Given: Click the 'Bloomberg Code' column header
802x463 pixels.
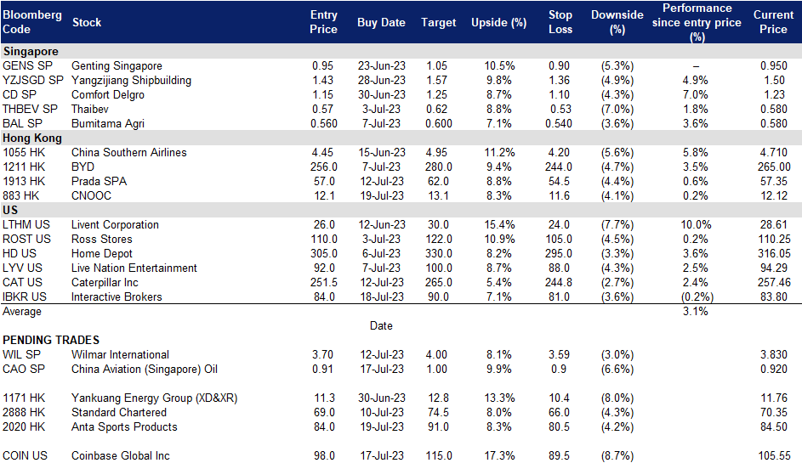Looking at the screenshot, I should (31, 22).
